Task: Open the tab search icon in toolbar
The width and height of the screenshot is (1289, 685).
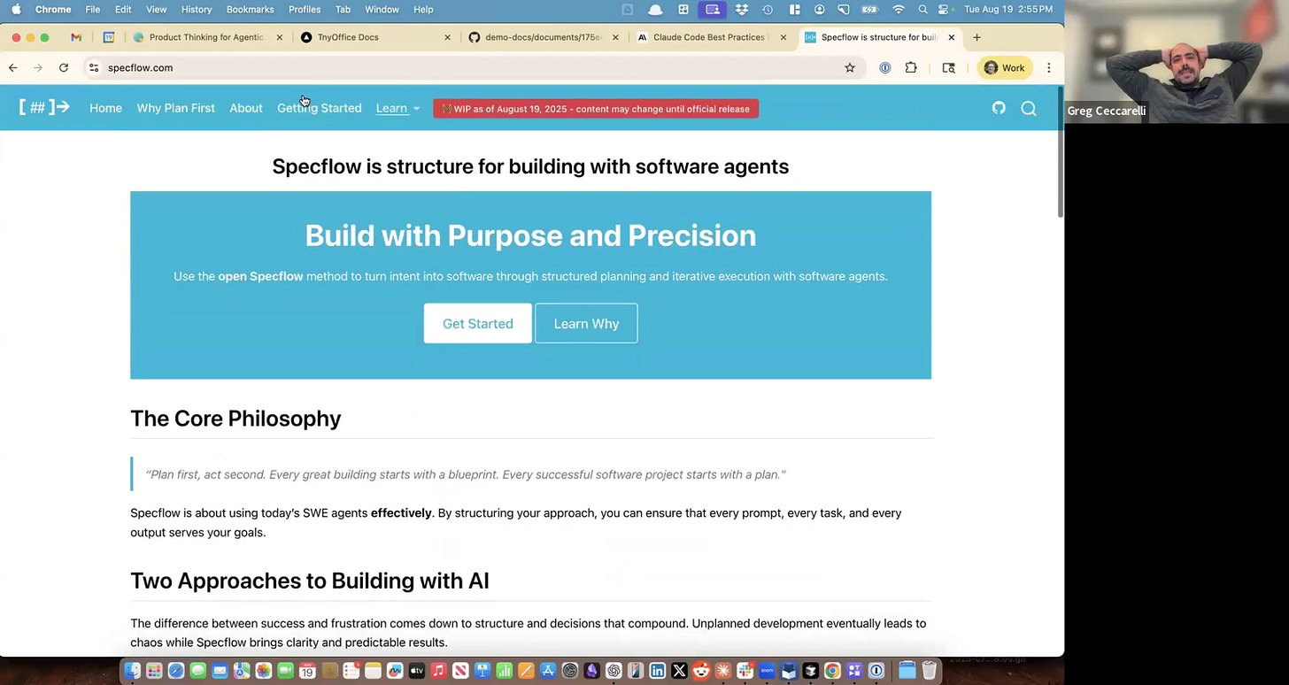Action: [948, 67]
